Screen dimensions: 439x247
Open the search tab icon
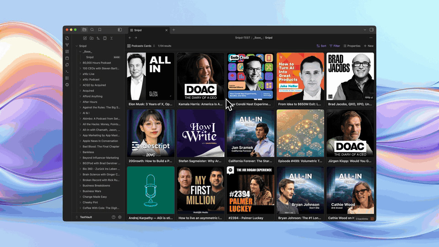pyautogui.click(x=92, y=30)
